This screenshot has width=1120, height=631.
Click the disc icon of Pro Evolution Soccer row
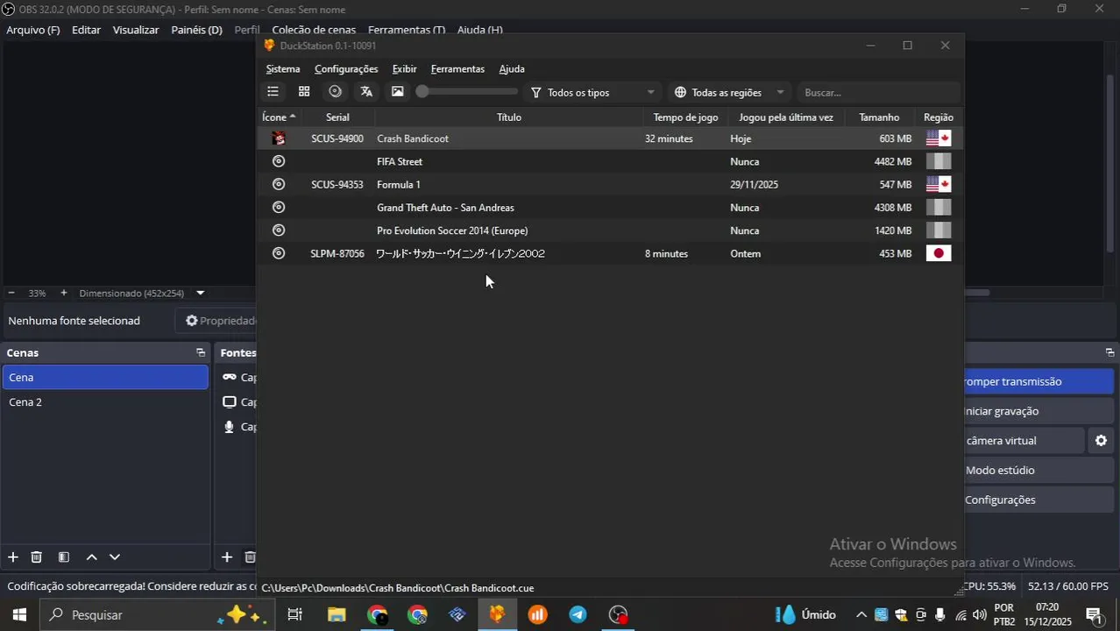pyautogui.click(x=279, y=230)
